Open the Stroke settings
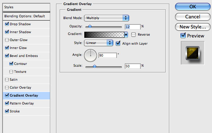This screenshot has width=212, height=133. click(14, 111)
